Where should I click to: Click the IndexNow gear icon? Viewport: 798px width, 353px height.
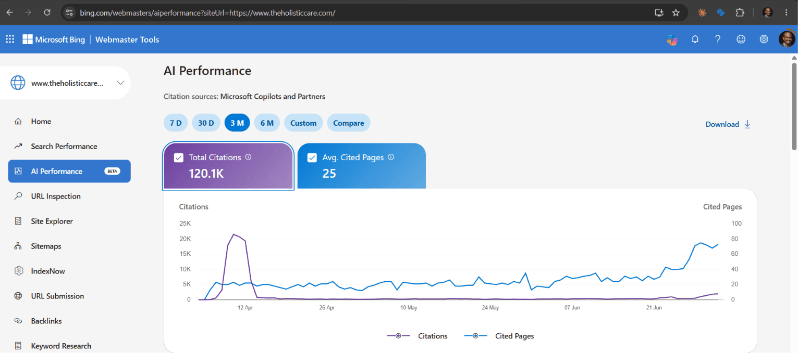coord(18,271)
